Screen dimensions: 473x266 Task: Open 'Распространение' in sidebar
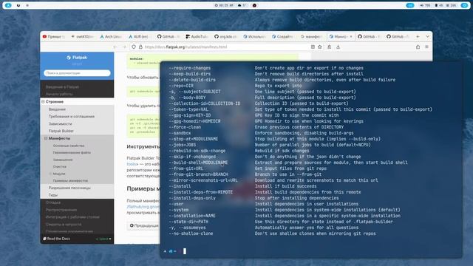coord(61,210)
